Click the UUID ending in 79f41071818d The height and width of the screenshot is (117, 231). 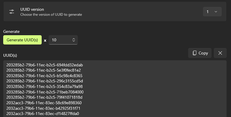click(x=44, y=97)
